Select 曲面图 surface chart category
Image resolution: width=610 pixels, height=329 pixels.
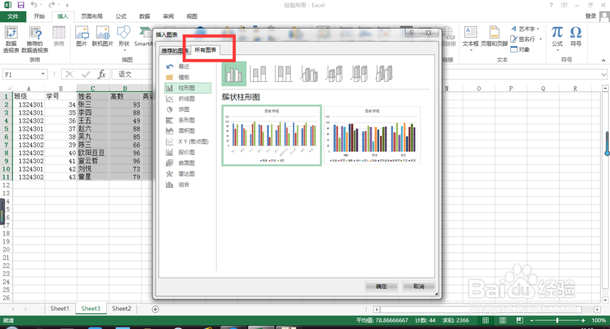click(187, 163)
